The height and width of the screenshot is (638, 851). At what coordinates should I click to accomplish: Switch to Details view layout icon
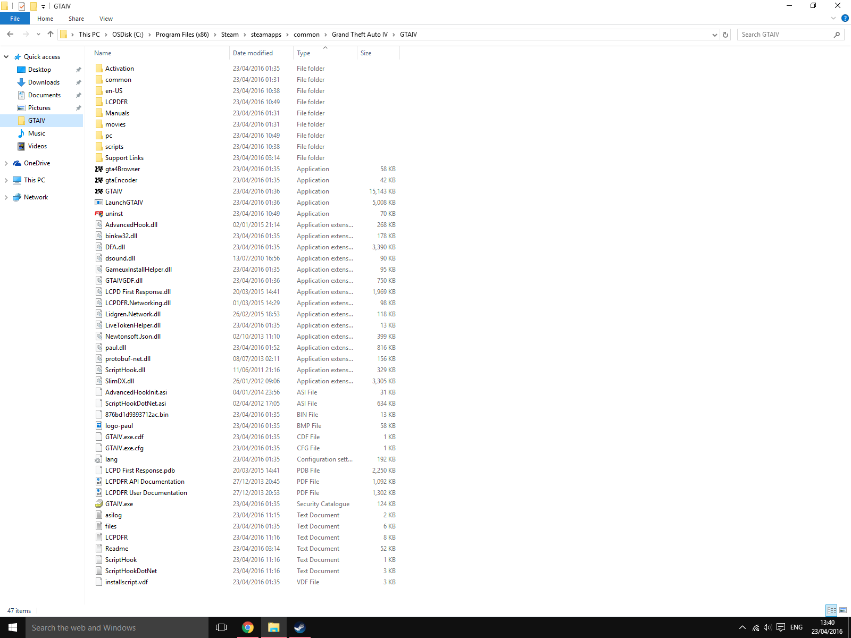(x=831, y=610)
